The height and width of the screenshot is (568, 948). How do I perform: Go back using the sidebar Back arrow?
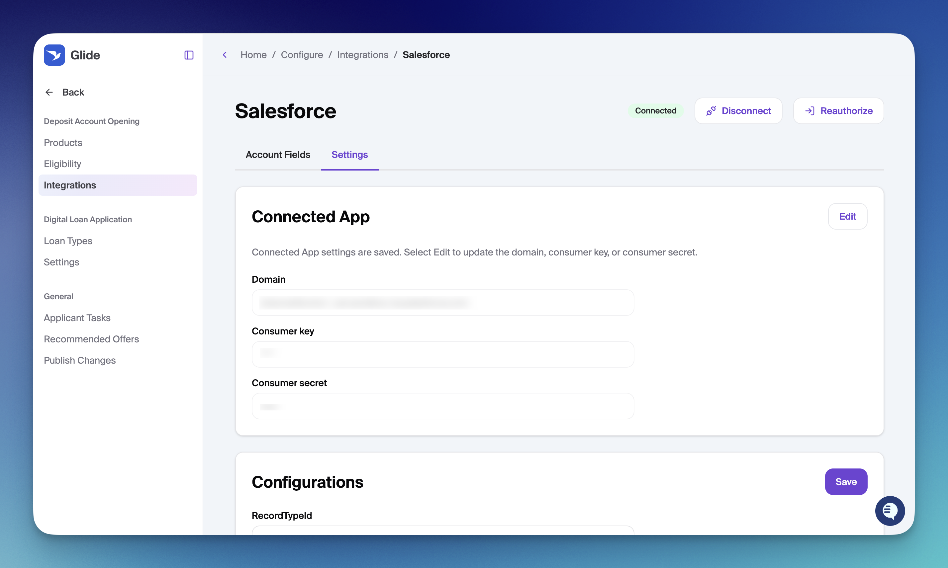[64, 92]
